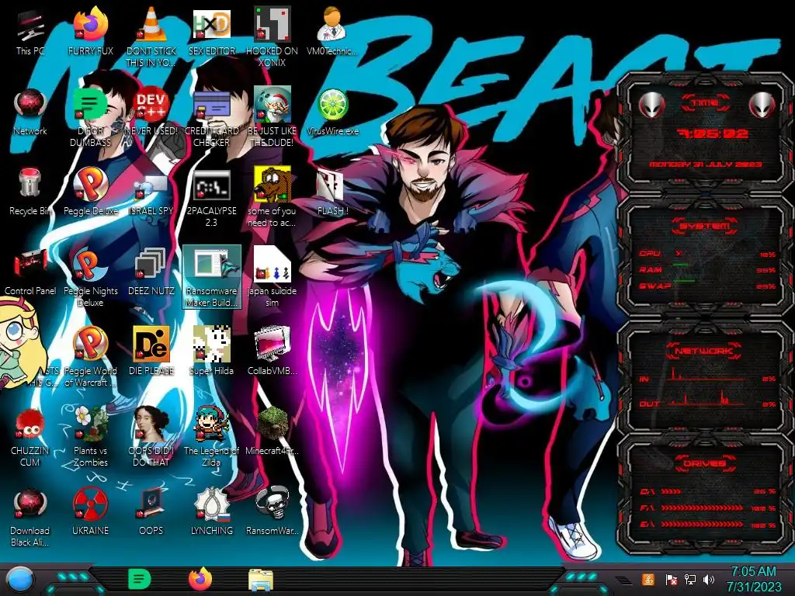
Task: Open the taskbar clock showing 7:05 AM
Action: point(754,579)
